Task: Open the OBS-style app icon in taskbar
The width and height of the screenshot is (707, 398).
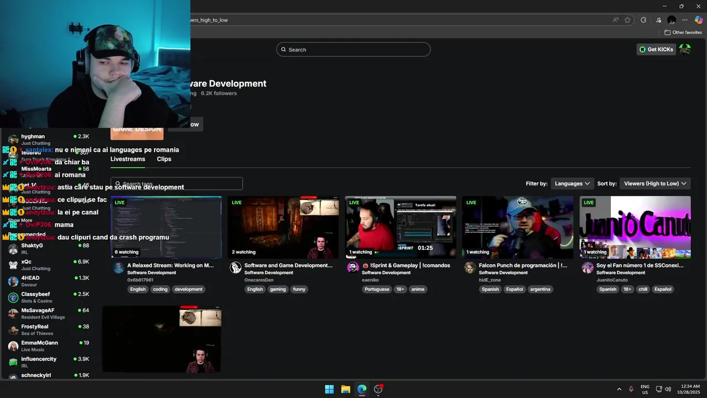Action: click(x=378, y=389)
